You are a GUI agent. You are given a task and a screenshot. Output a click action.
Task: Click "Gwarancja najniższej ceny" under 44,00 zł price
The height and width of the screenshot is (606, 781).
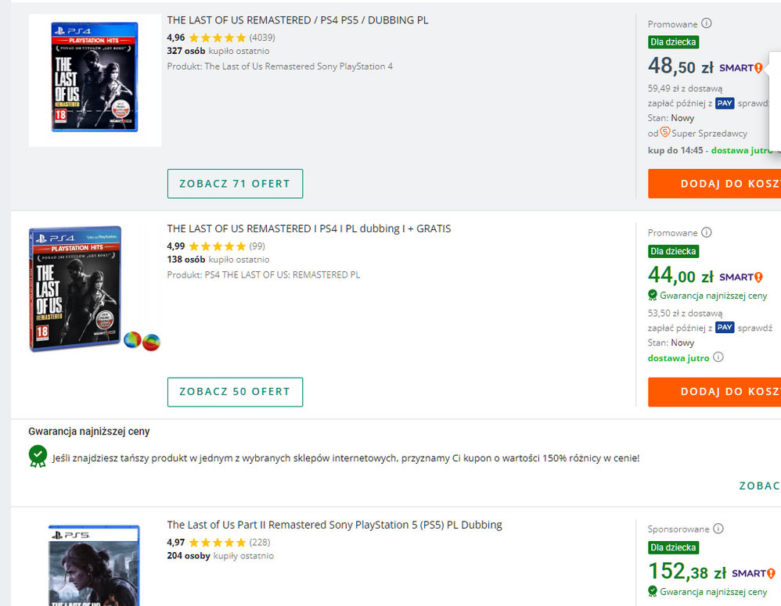click(714, 296)
